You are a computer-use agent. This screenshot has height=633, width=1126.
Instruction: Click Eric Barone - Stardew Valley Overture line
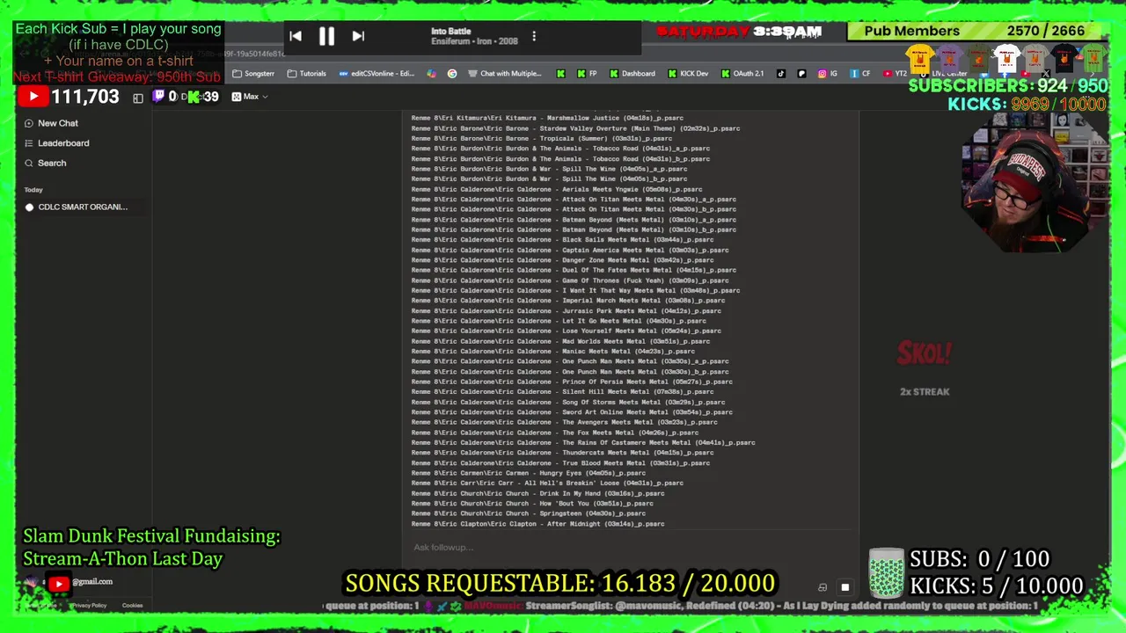click(575, 128)
